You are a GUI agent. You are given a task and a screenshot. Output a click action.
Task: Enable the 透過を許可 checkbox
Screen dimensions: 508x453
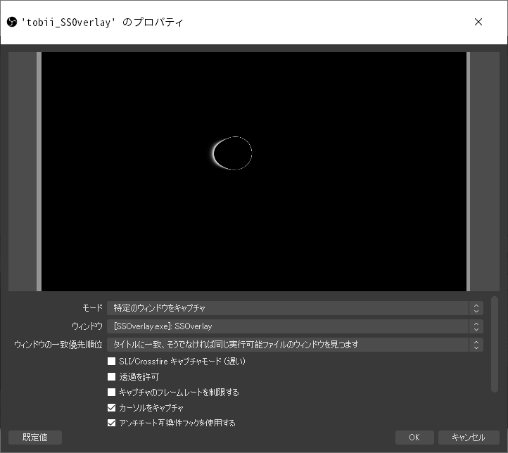pos(111,376)
